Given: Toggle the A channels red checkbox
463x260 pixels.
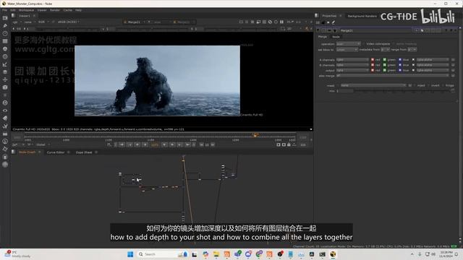Looking at the screenshot, I should click(x=373, y=59).
